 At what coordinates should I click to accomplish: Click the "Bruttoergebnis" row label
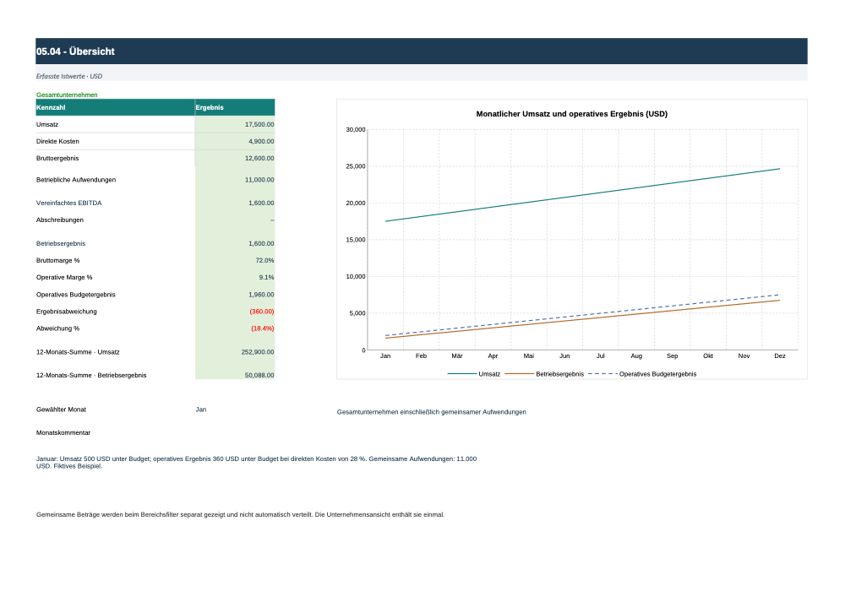click(57, 158)
